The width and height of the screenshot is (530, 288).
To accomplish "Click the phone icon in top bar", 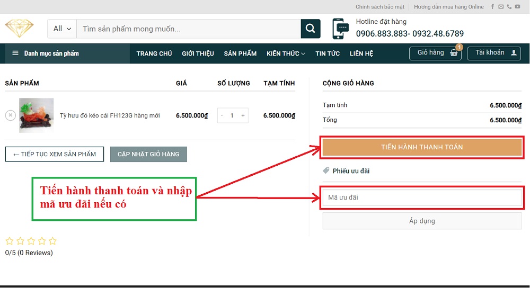I will 509,7.
